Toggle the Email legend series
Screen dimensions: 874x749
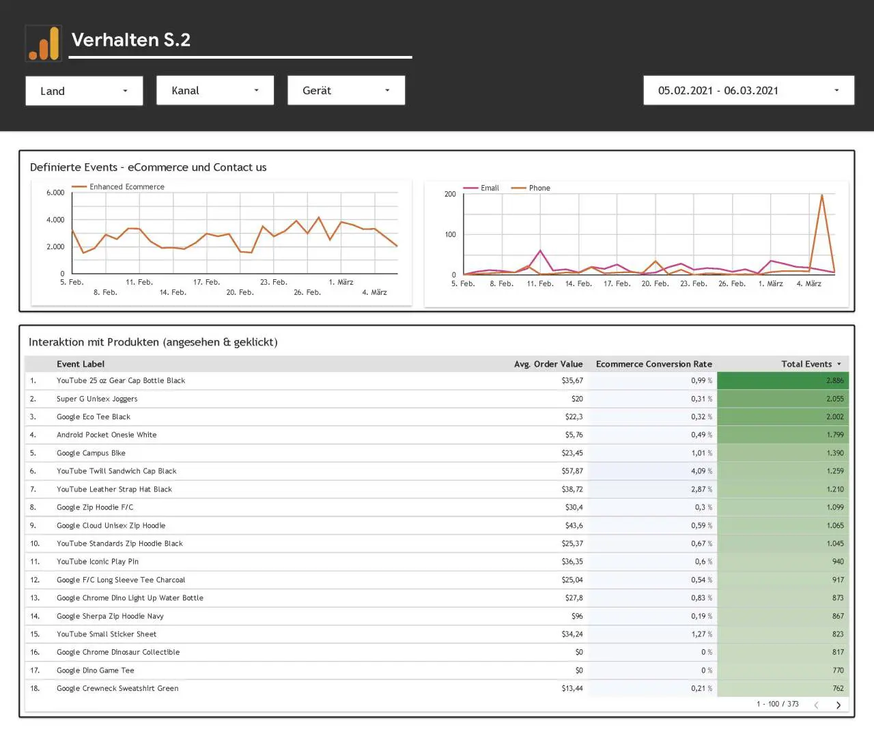click(481, 188)
